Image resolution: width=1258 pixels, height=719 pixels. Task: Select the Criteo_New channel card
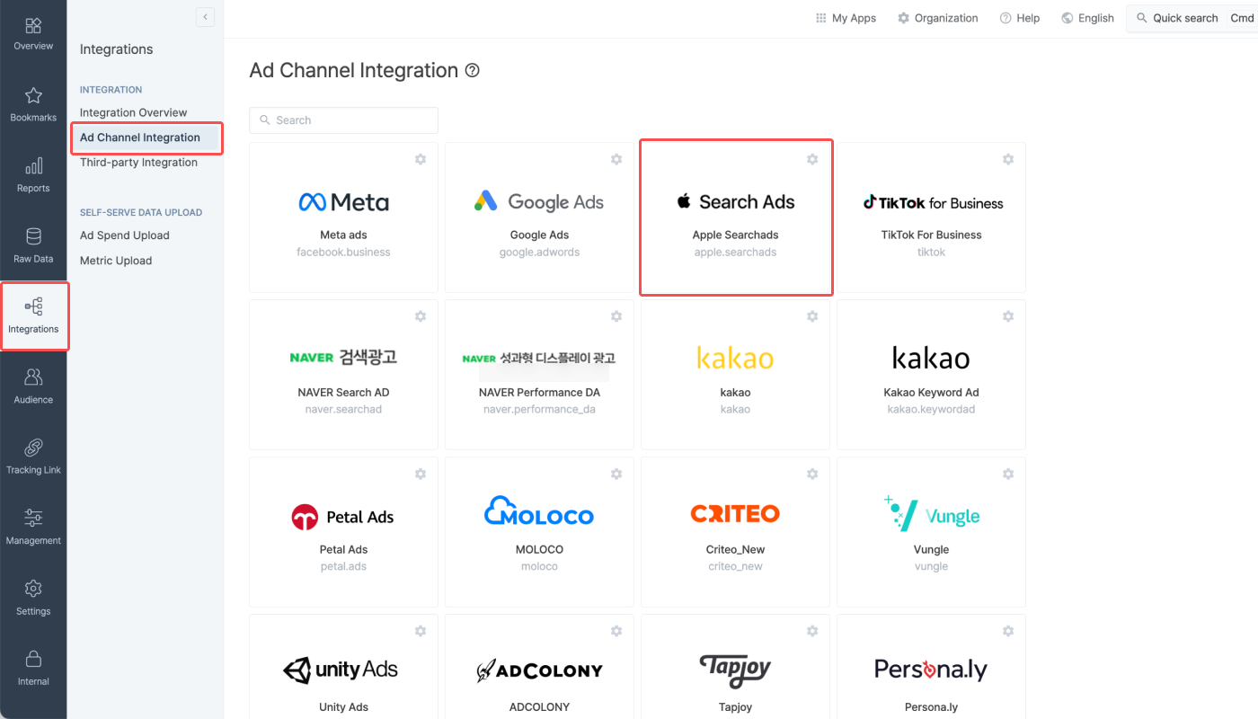click(736, 532)
